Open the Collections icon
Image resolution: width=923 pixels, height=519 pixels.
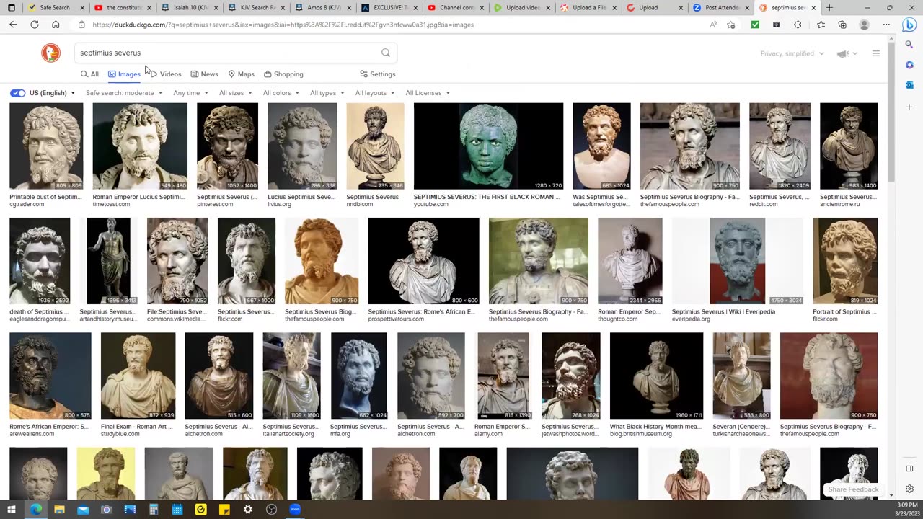(x=842, y=25)
